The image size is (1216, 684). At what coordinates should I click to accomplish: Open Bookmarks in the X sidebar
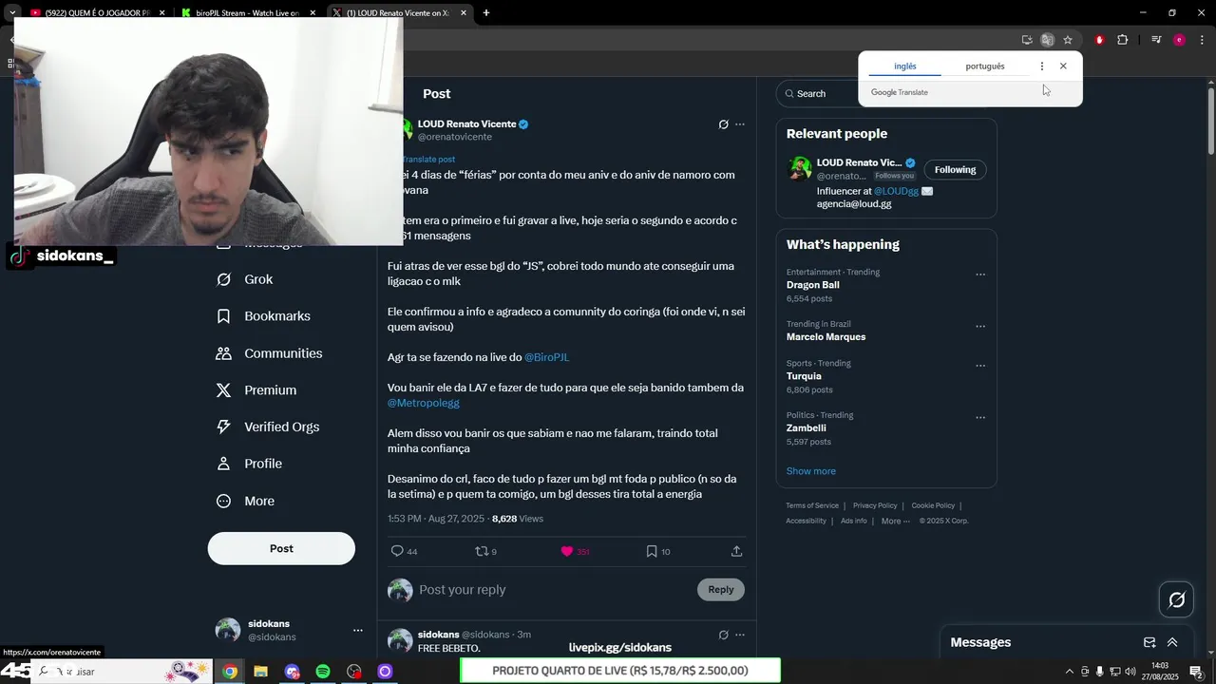[263, 316]
